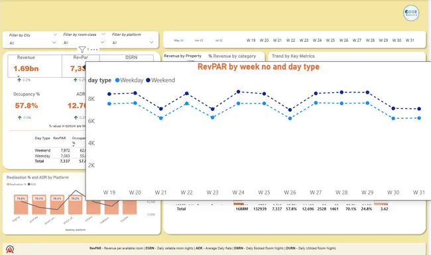The height and width of the screenshot is (255, 431).
Task: Select W 23 in the week slicer
Action: click(x=304, y=41)
